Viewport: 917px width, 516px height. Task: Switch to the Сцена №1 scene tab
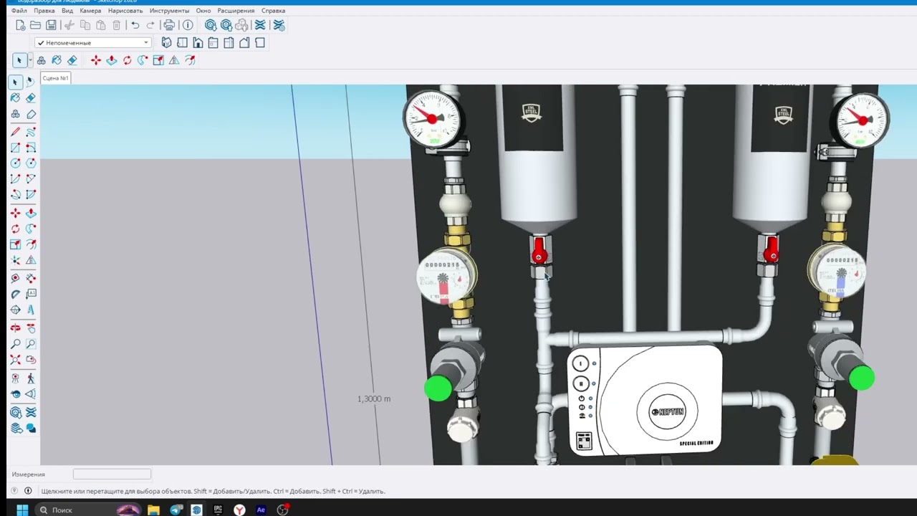(55, 78)
